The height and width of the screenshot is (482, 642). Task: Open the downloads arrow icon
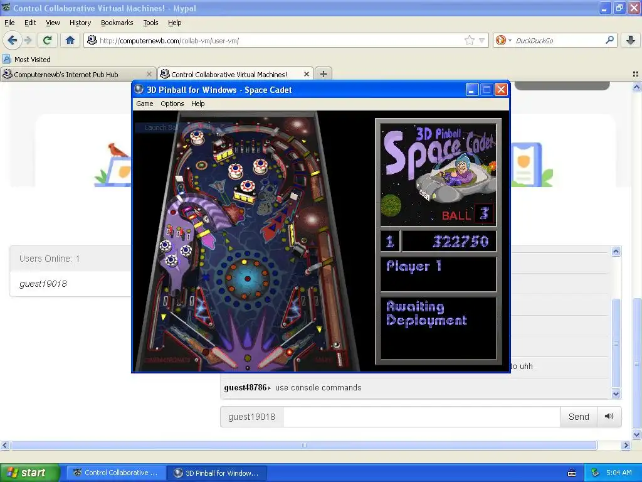631,40
